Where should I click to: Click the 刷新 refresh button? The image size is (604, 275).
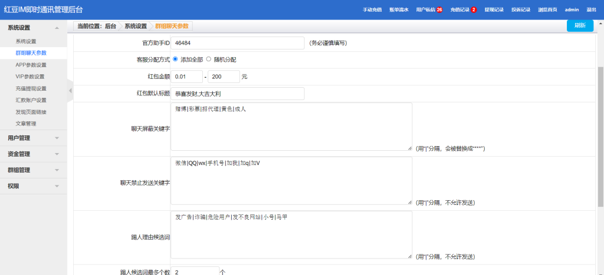[x=579, y=26]
